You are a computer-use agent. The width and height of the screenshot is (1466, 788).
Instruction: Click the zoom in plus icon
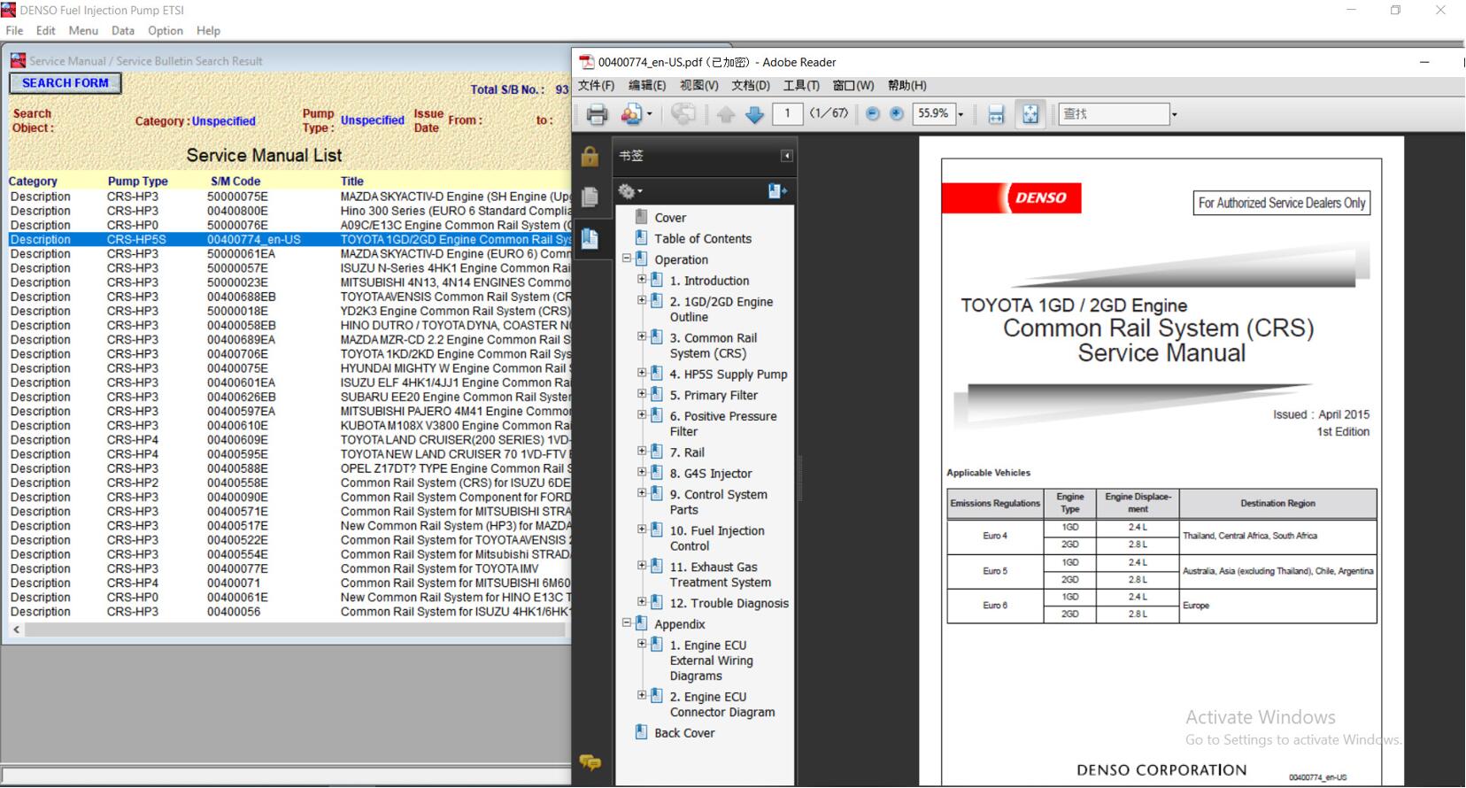click(x=897, y=113)
